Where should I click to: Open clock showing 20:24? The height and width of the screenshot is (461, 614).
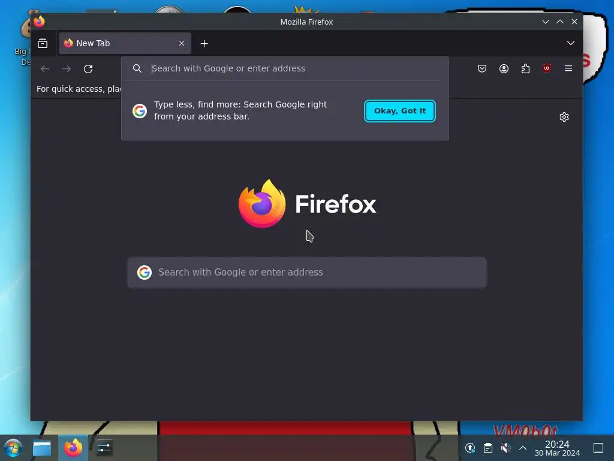[x=557, y=448]
